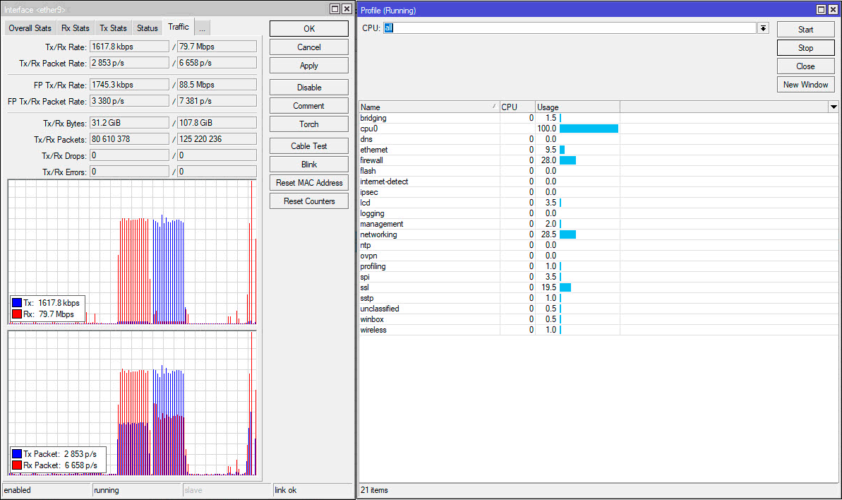The width and height of the screenshot is (842, 500).
Task: Disable the ether9 interface
Action: [x=308, y=88]
